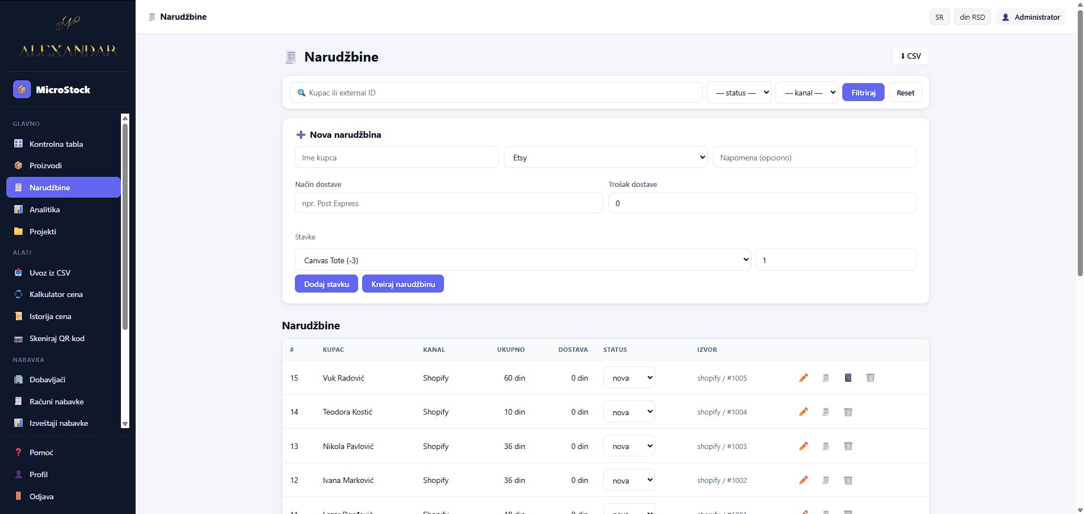Delete order 12 using trash icon
The image size is (1084, 514).
[x=848, y=480]
